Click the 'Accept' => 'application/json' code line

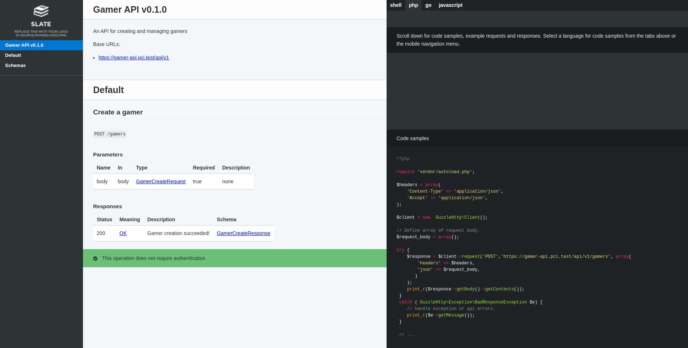pos(447,198)
